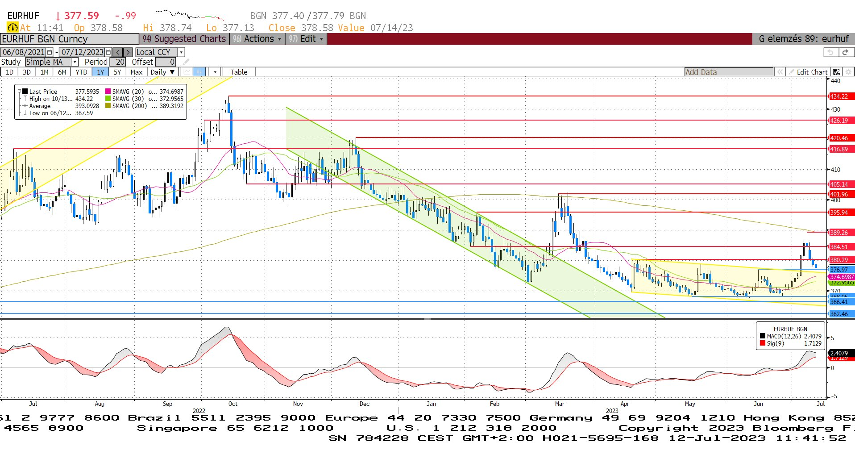Switch to Table view
855x463 pixels.
(x=239, y=72)
